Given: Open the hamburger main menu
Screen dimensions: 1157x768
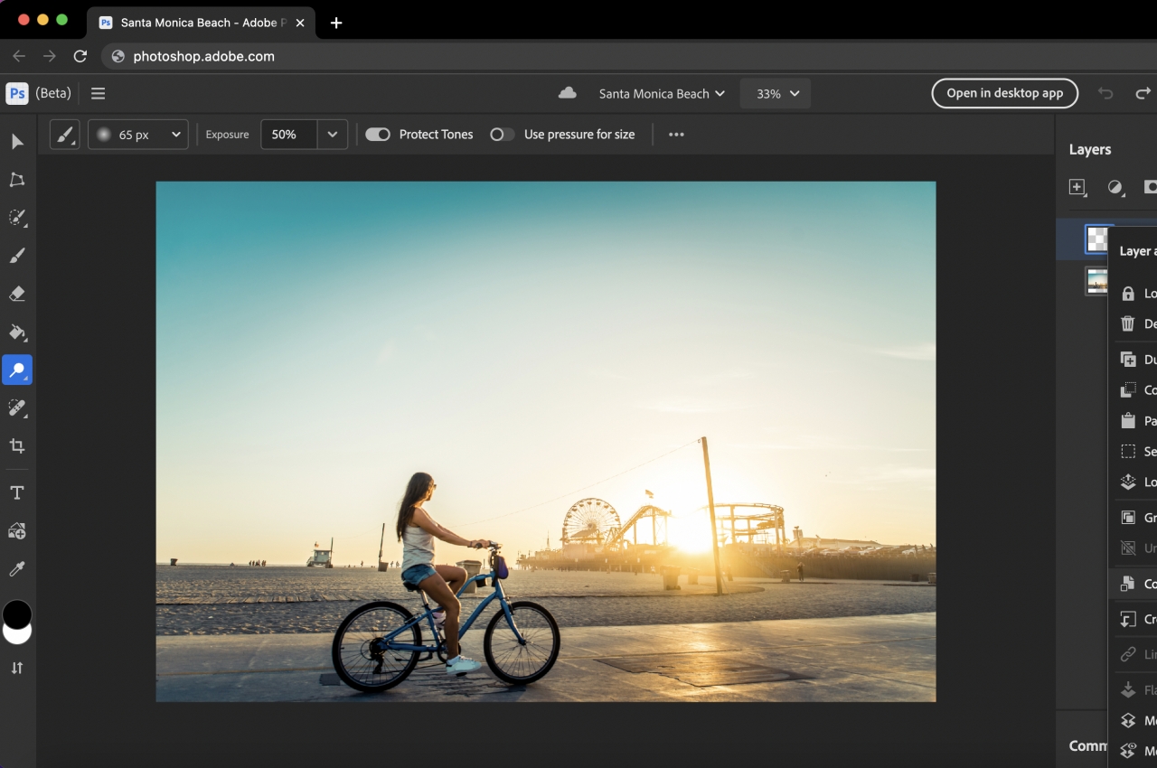Looking at the screenshot, I should pyautogui.click(x=99, y=94).
